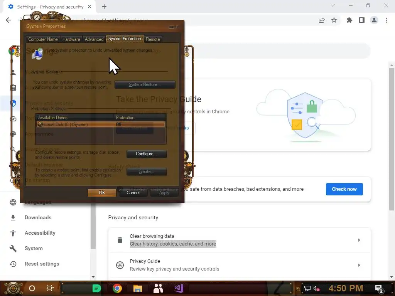Click the Accessibility person icon
395x296 pixels.
tap(13, 233)
